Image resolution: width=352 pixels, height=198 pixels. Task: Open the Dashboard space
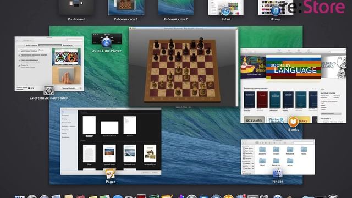point(76,7)
